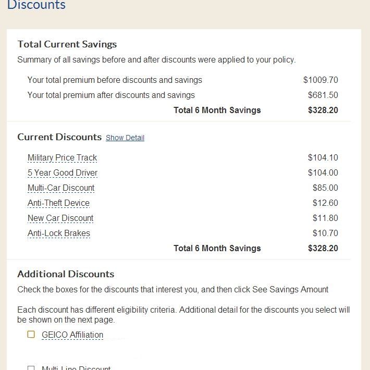
Task: Click the Total Current Savings heading
Action: coord(67,44)
